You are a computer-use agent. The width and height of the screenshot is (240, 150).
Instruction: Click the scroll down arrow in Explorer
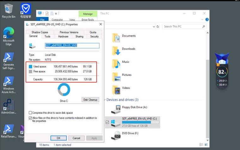tap(207, 140)
